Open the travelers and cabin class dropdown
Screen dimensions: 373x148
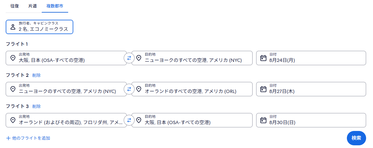coord(39,27)
